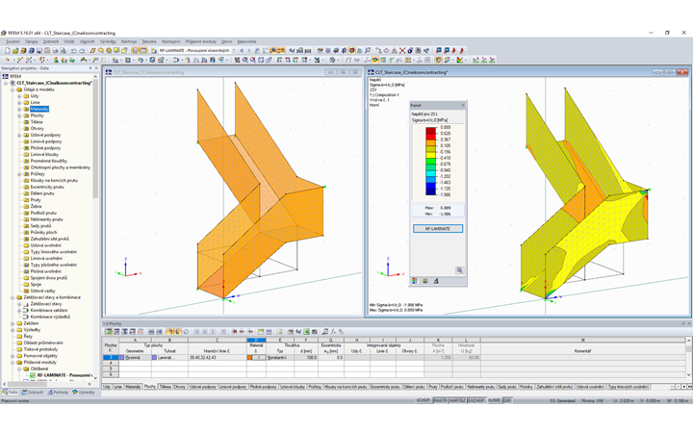Open the RF-LAMINATE module dropdown in toolbar
Screen dimensions: 693x433
[x=234, y=50]
